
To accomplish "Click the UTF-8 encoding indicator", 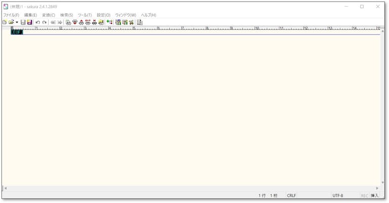I will coord(338,195).
